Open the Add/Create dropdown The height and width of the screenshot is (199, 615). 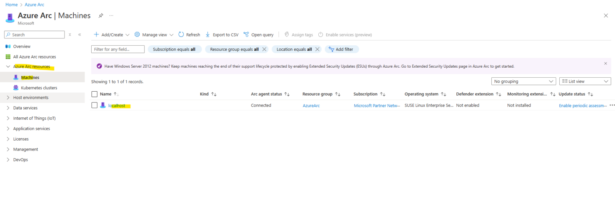point(111,35)
